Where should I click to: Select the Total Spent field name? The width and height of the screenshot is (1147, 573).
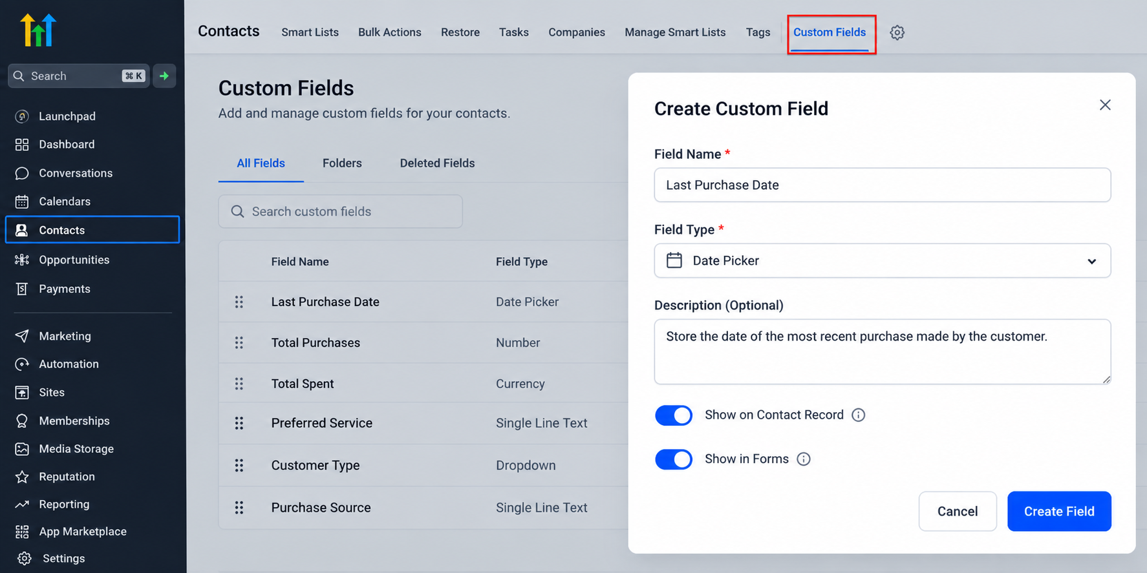point(303,384)
